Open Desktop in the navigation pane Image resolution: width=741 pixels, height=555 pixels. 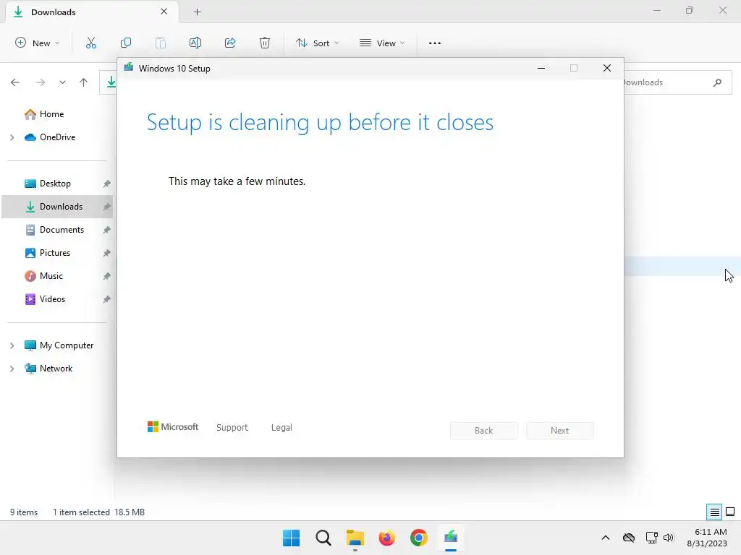(55, 184)
